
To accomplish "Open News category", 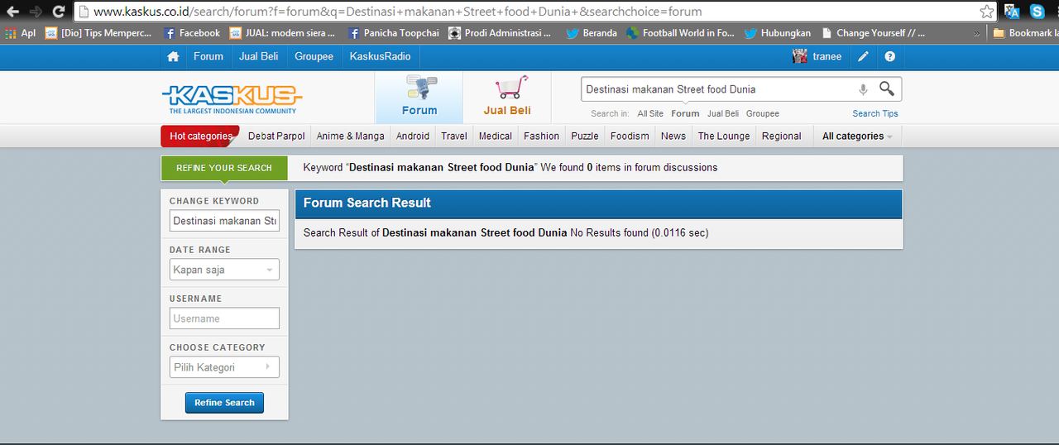I will (x=673, y=136).
